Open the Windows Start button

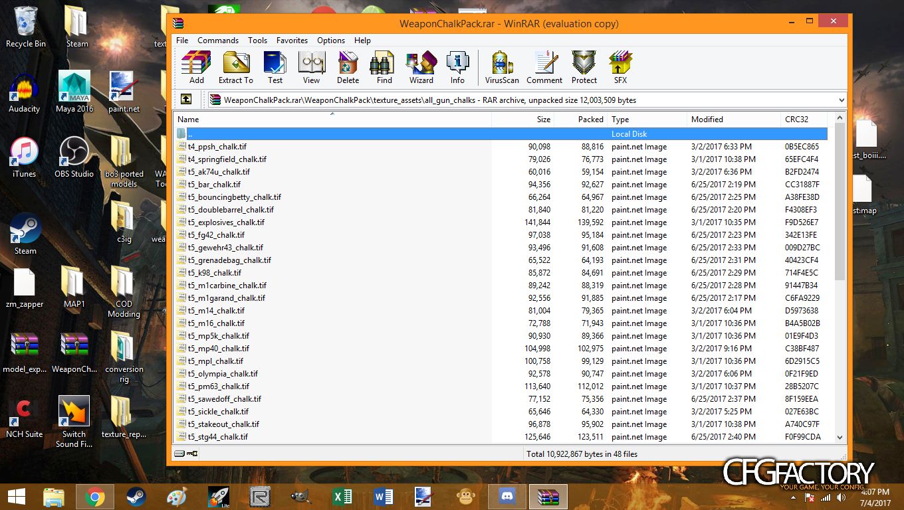click(x=16, y=497)
